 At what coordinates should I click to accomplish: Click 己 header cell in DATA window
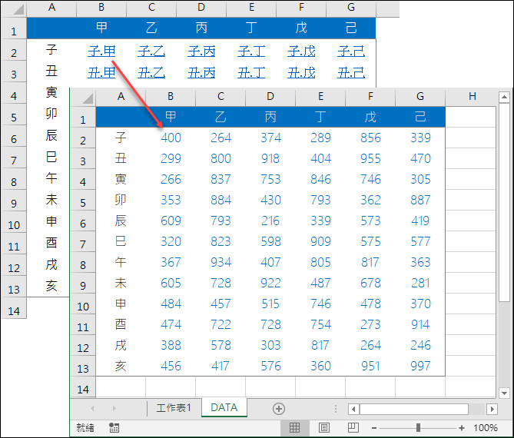coord(420,117)
